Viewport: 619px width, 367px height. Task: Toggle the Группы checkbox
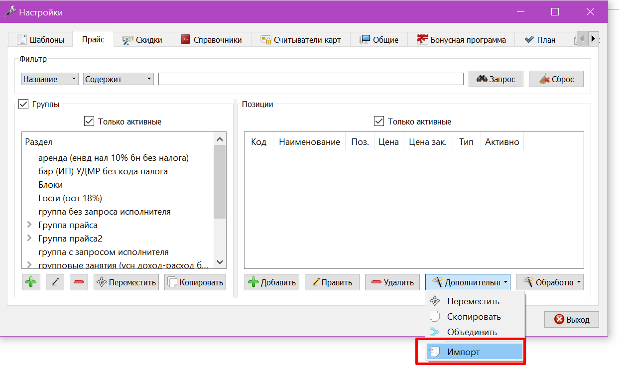point(23,104)
